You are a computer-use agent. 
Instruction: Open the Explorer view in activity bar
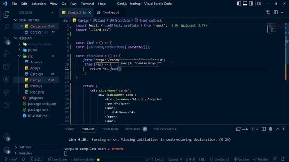click(x=6, y=14)
